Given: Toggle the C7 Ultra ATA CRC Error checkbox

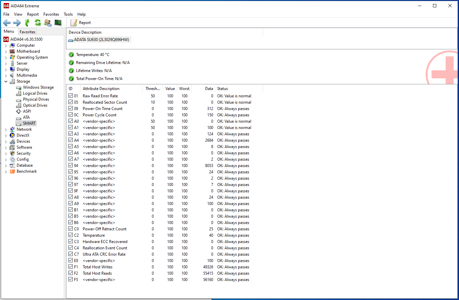Looking at the screenshot, I should (71, 254).
